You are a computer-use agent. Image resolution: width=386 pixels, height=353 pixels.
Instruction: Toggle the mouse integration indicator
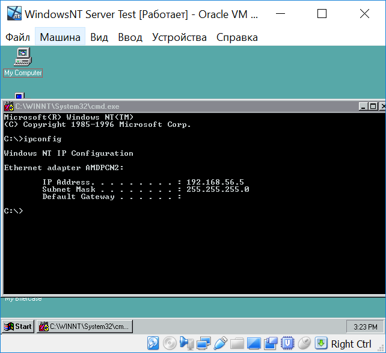[304, 343]
